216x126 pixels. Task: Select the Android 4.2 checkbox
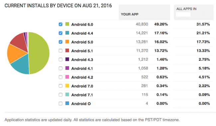coord(60,77)
